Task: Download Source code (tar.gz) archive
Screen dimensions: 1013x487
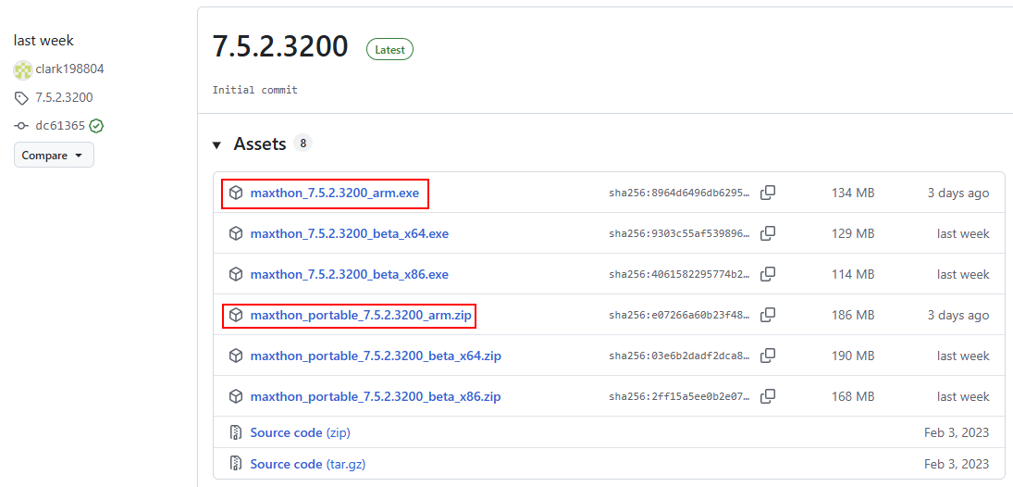Action: point(305,464)
